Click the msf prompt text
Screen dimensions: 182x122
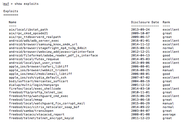coord(6,4)
